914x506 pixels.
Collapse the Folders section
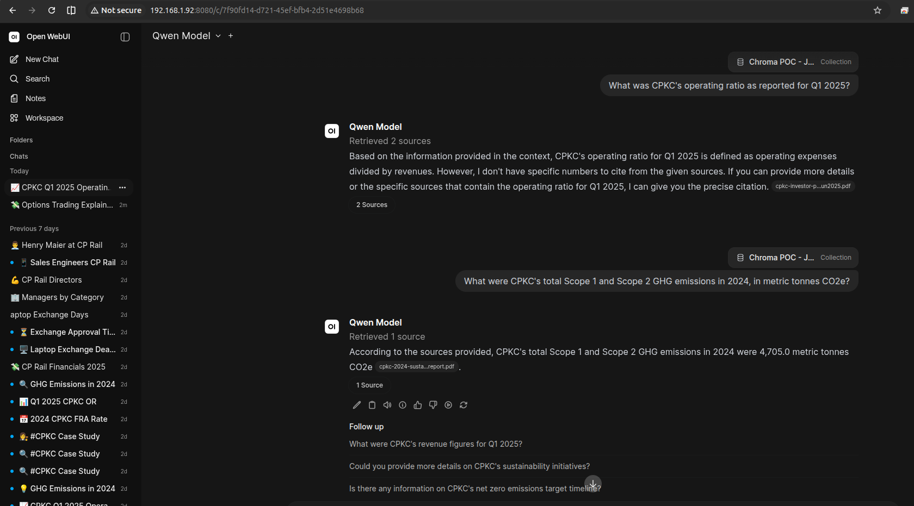click(21, 140)
